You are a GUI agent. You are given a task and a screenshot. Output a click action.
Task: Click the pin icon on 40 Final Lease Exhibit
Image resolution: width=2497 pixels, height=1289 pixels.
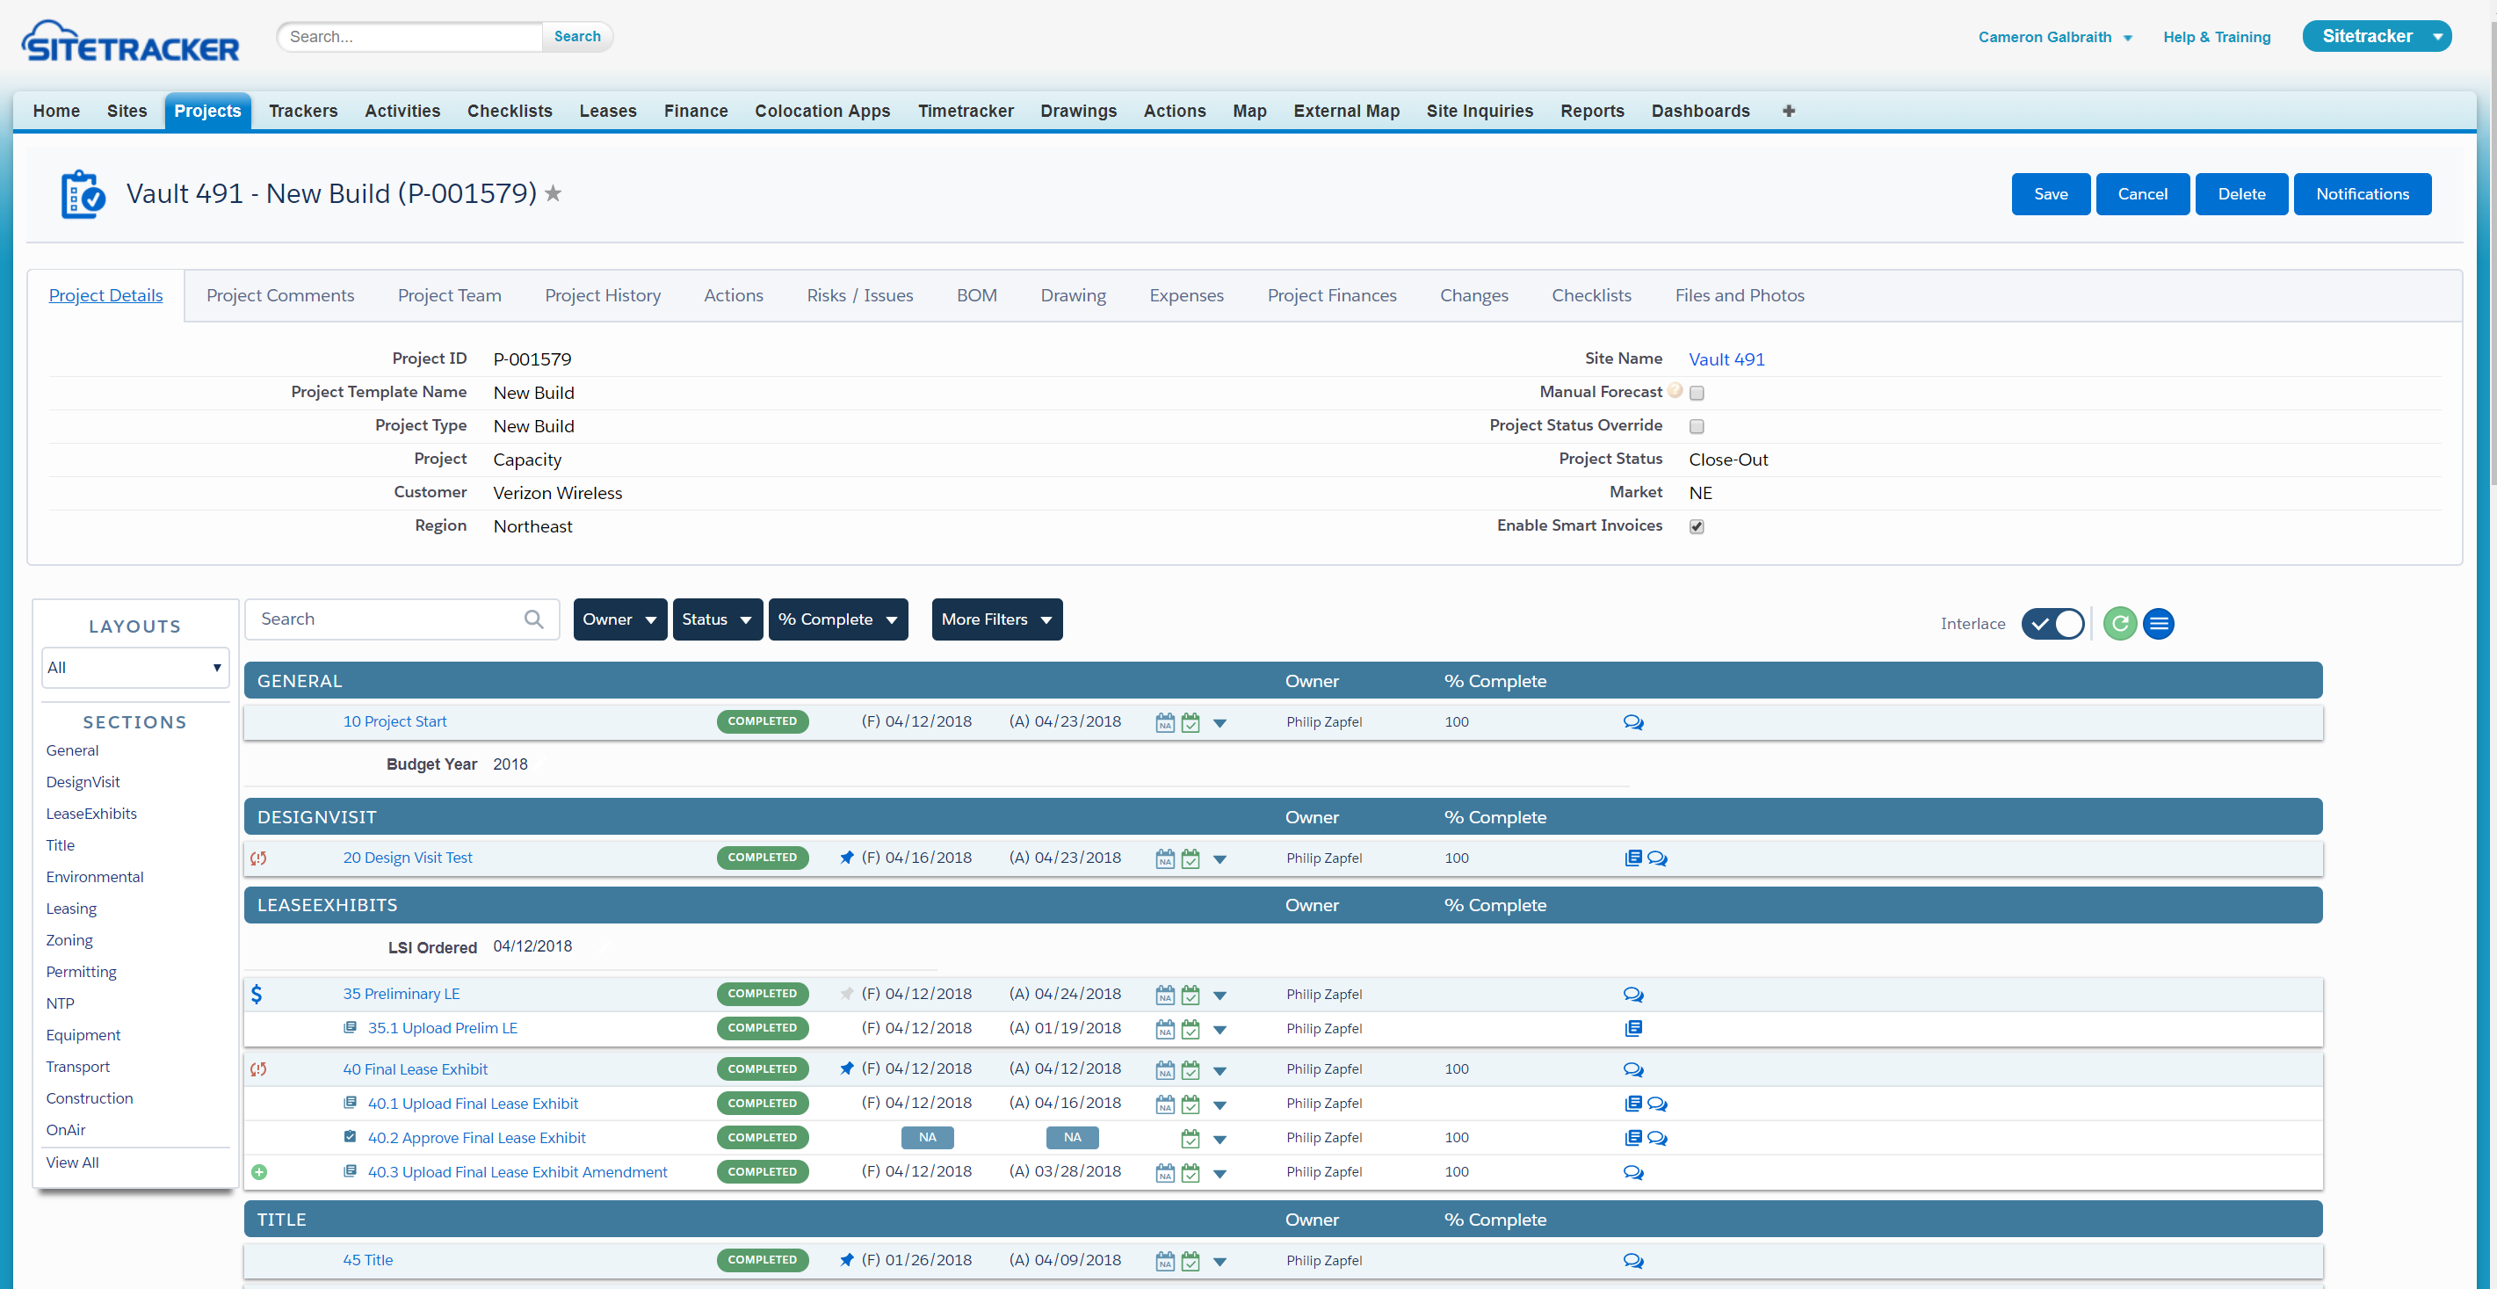point(846,1068)
